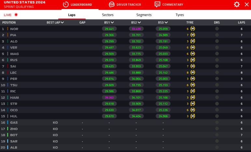Click NOR's medium tyre icon
Viewport: 251px width, 152px height.
pyautogui.click(x=193, y=29)
